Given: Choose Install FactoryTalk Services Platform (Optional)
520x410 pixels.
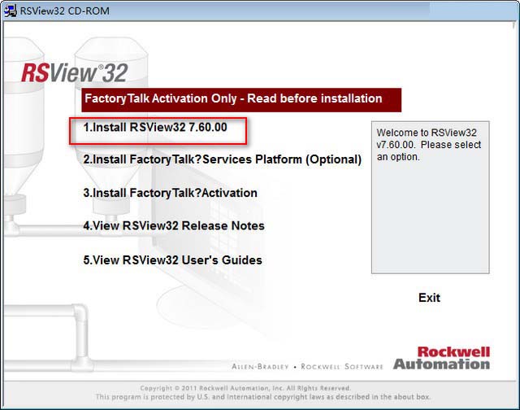Looking at the screenshot, I should tap(222, 159).
